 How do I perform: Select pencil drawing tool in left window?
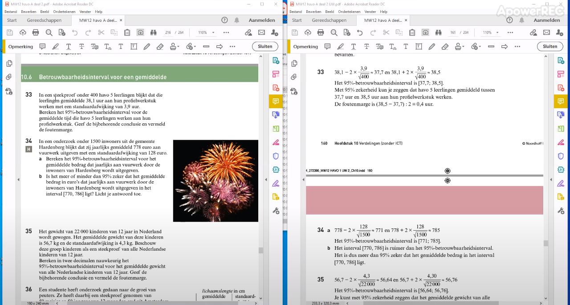tap(147, 46)
